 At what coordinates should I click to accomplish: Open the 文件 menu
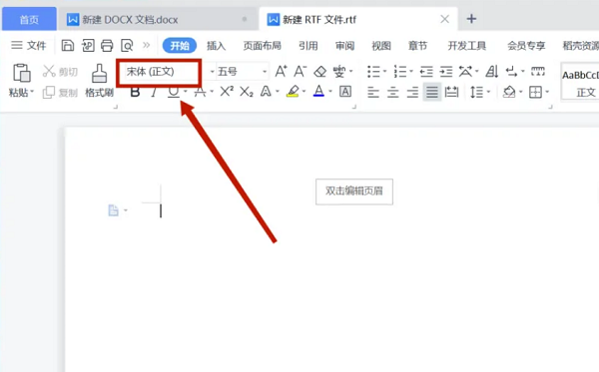tap(29, 46)
